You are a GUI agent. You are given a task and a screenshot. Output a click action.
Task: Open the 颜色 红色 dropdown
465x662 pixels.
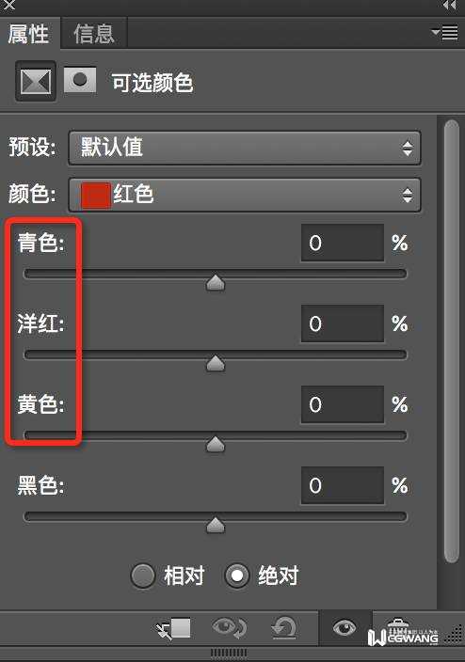click(245, 195)
